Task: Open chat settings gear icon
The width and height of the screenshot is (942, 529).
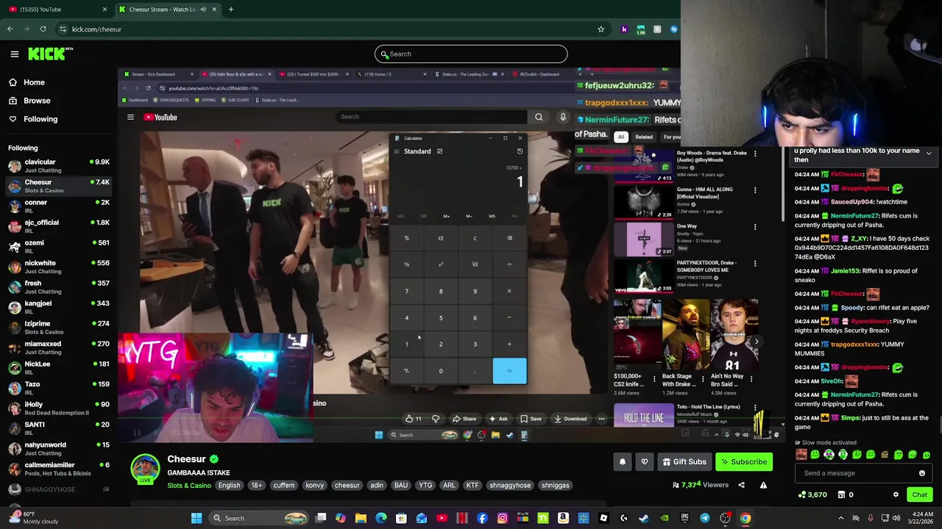Action: (896, 494)
